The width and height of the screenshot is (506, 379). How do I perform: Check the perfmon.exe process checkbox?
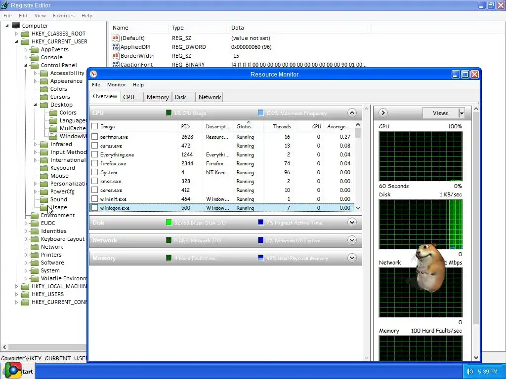94,137
